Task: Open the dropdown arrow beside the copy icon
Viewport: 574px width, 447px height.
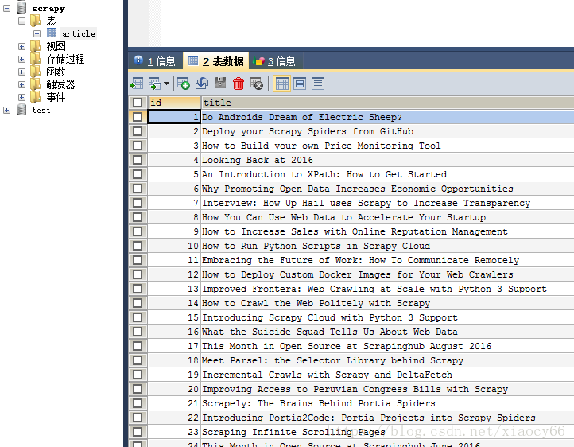Action: [x=167, y=84]
